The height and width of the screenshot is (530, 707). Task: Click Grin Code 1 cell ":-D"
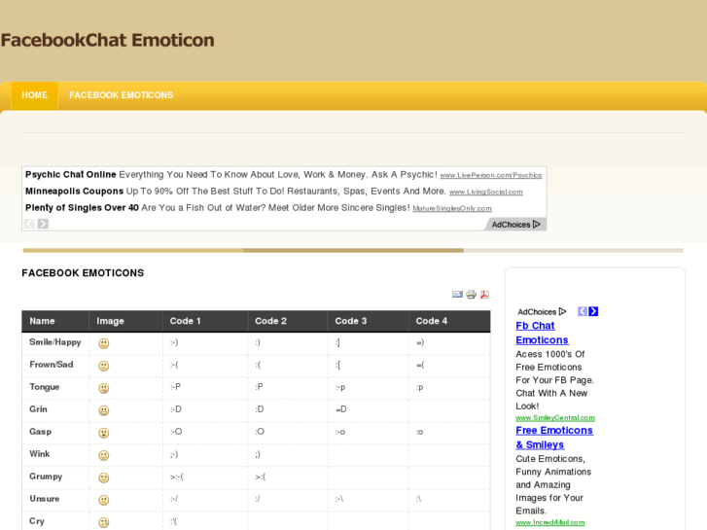tap(176, 409)
